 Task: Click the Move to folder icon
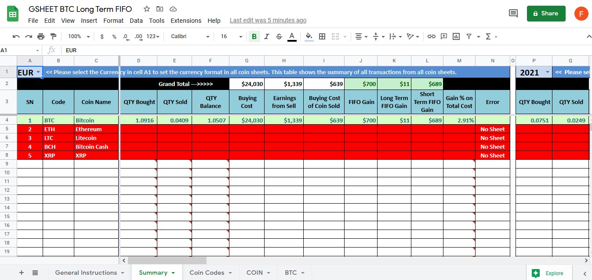tap(160, 9)
